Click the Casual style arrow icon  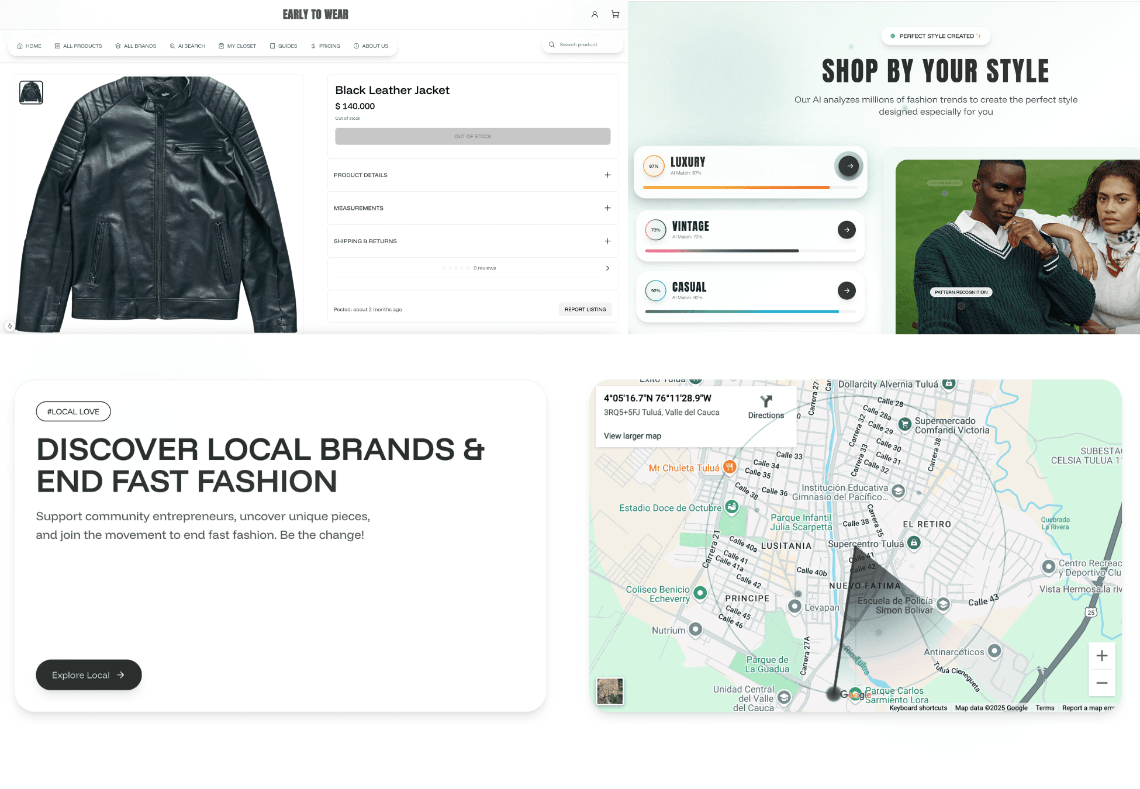pos(847,290)
